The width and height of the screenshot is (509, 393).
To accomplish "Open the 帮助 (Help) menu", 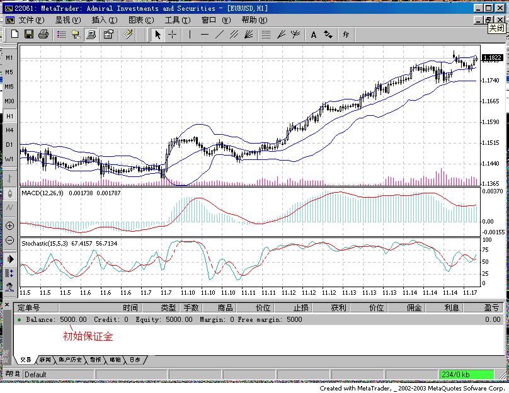I will click(x=254, y=20).
